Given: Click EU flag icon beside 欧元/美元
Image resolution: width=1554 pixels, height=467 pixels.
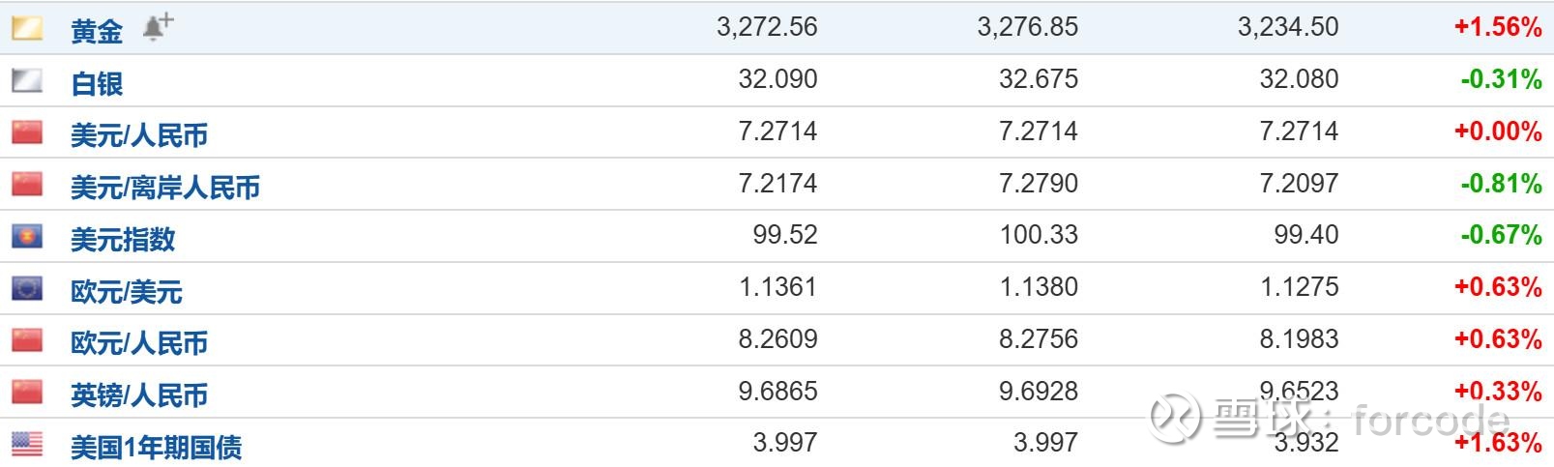Looking at the screenshot, I should click(27, 288).
